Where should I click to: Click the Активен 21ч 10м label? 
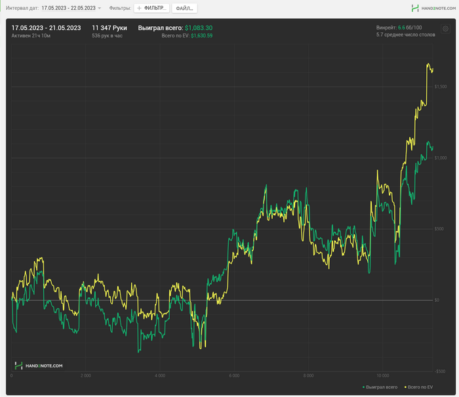click(x=31, y=35)
